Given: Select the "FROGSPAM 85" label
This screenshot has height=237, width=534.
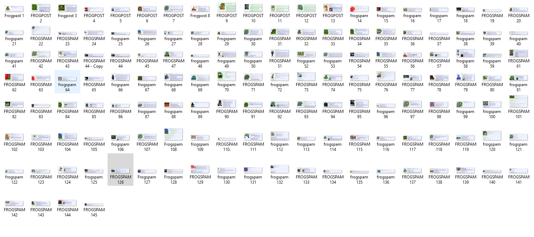Looking at the screenshot, I should click(x=94, y=114).
